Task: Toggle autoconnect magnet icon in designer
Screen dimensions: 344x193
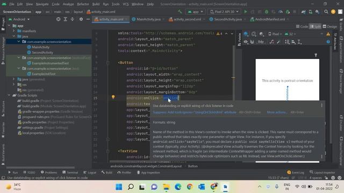Action: click(x=252, y=42)
